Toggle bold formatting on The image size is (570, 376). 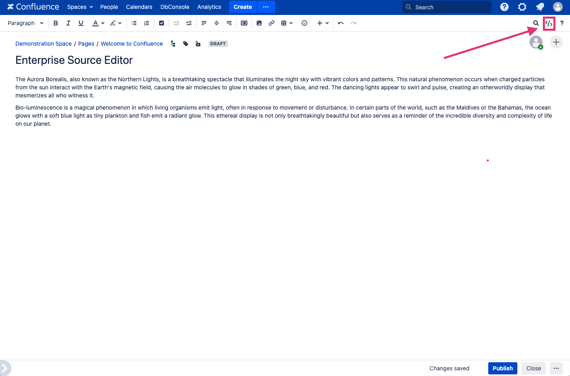click(55, 23)
